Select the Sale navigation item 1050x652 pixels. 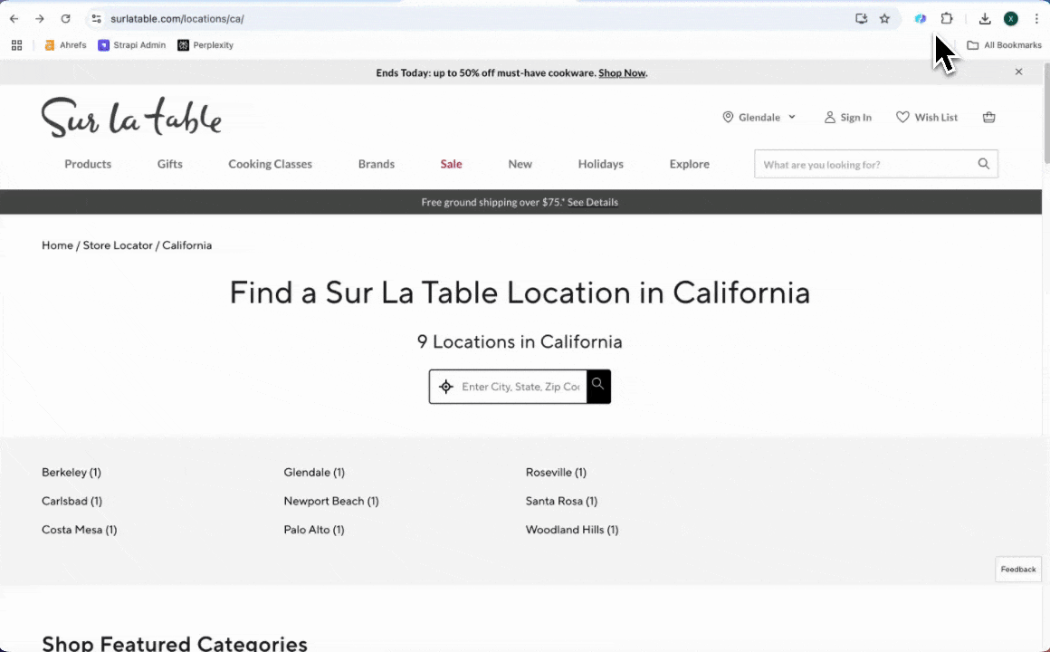[x=451, y=164]
